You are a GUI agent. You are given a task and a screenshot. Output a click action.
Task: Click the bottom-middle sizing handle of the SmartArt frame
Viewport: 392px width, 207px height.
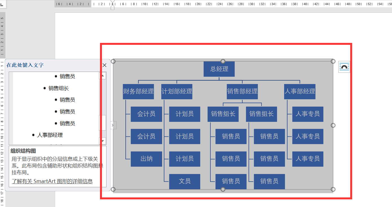point(223,189)
